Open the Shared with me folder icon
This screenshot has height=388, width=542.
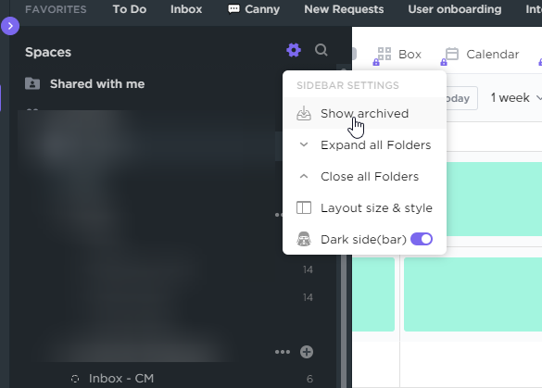coord(32,83)
